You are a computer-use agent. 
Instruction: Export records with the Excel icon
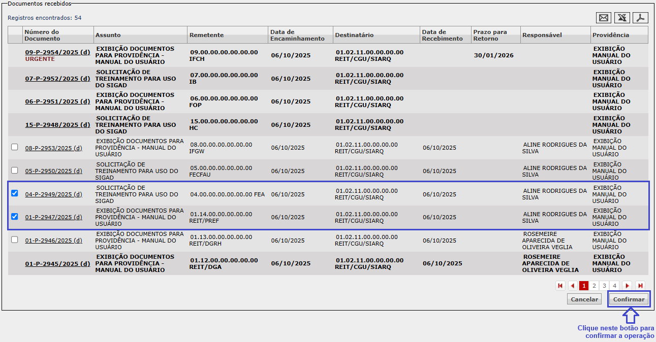[x=622, y=18]
